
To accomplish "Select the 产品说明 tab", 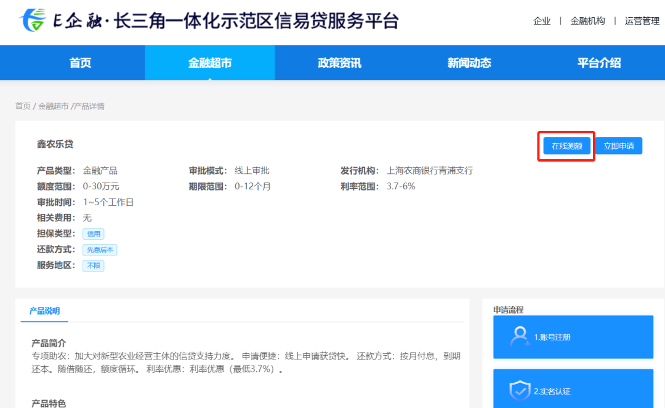I will [x=44, y=311].
